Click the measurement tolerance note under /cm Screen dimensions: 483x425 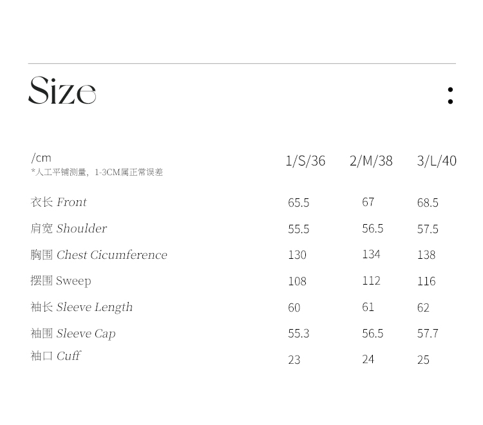(97, 172)
